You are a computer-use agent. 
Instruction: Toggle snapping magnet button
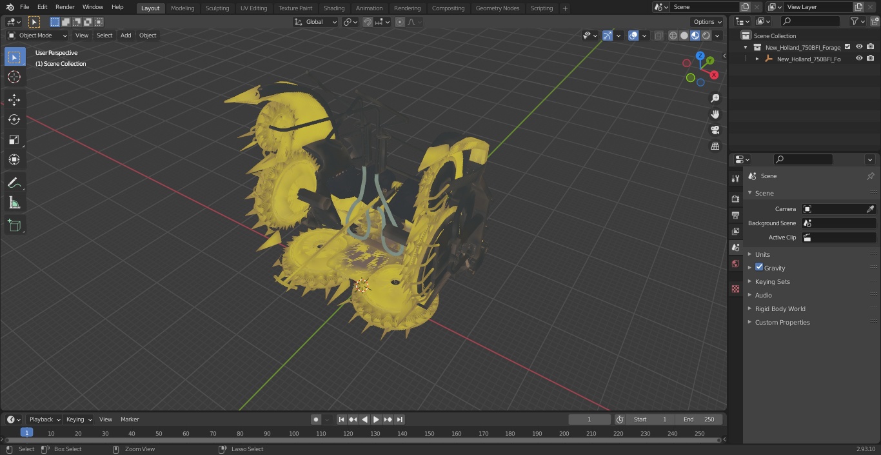368,22
